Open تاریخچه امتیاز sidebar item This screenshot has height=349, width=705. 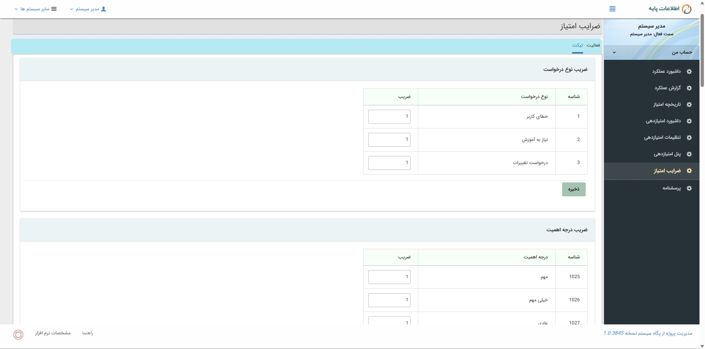click(x=667, y=105)
